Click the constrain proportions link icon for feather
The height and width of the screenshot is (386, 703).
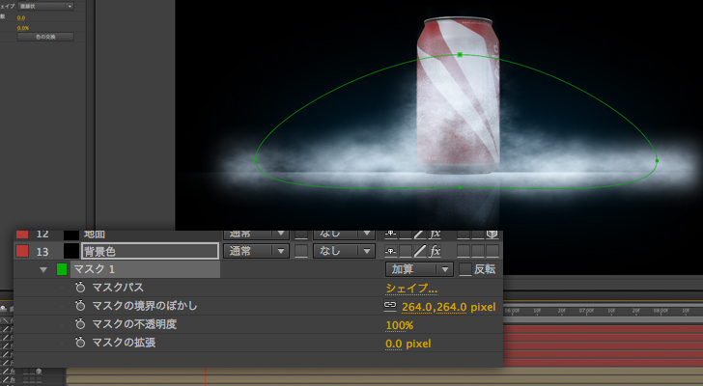[x=390, y=306]
